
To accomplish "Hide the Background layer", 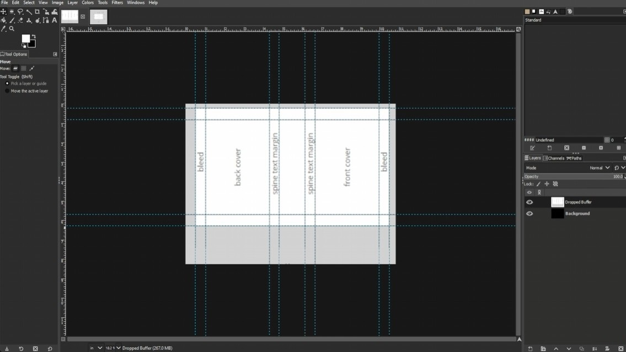I will (x=529, y=214).
